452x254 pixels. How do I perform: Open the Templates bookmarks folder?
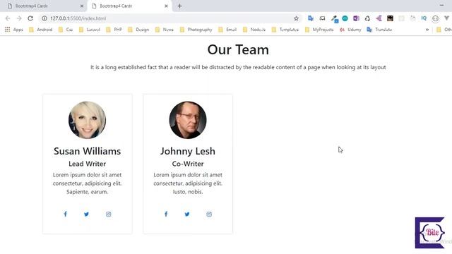285,30
